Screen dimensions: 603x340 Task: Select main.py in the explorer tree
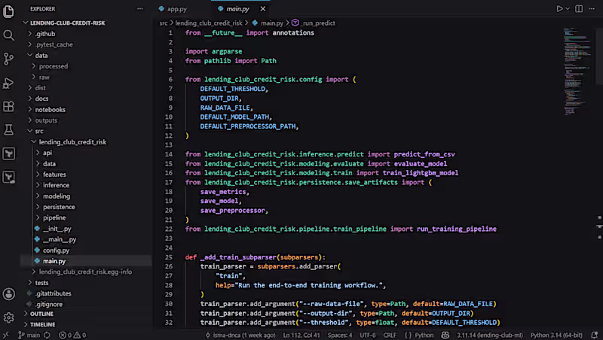[54, 261]
